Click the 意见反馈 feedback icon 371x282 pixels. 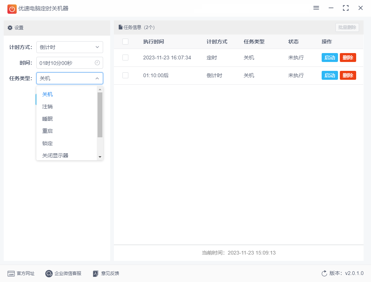[x=95, y=273]
